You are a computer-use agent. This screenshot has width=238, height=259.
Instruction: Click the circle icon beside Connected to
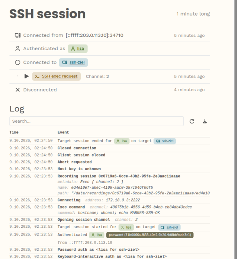tap(17, 62)
